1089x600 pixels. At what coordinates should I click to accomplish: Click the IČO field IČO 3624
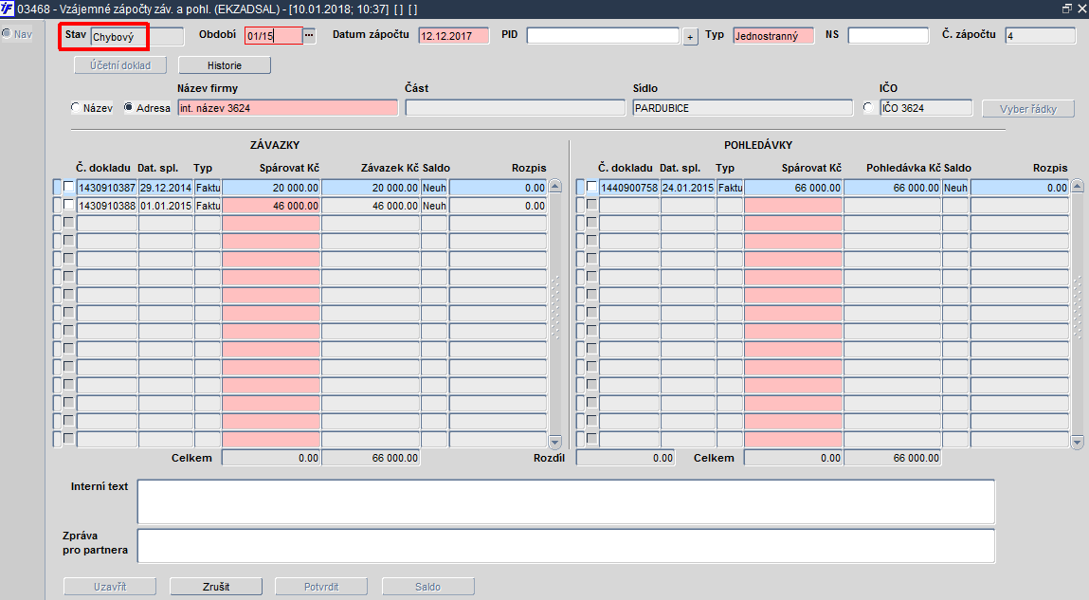click(x=926, y=108)
